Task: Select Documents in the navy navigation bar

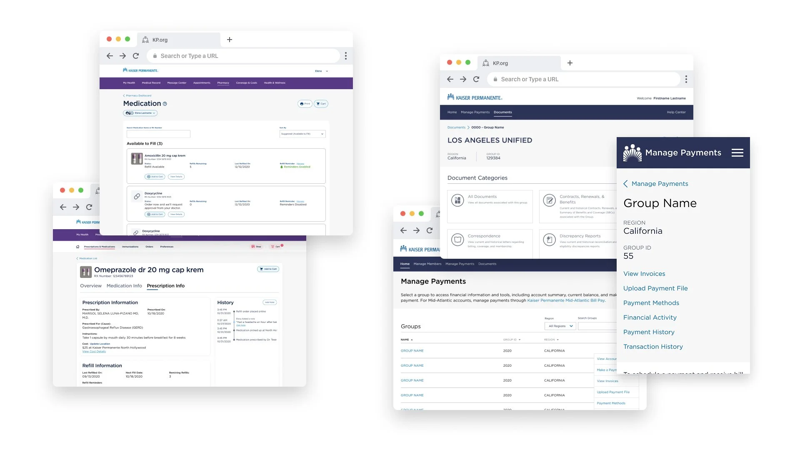Action: [502, 112]
